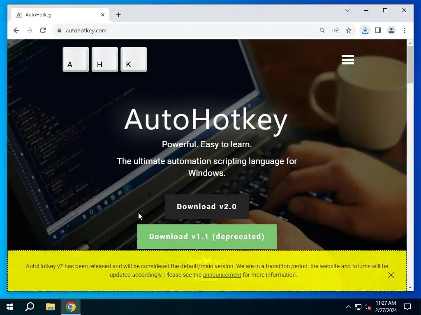Image resolution: width=421 pixels, height=315 pixels.
Task: Click the browser forward arrow
Action: [x=30, y=30]
